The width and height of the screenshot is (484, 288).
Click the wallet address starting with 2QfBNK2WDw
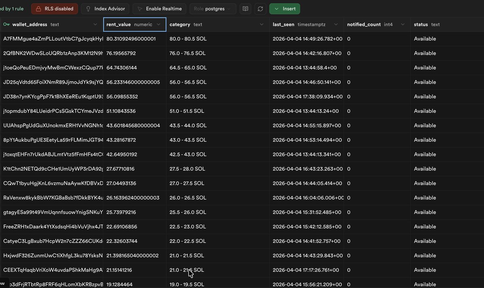[52, 53]
